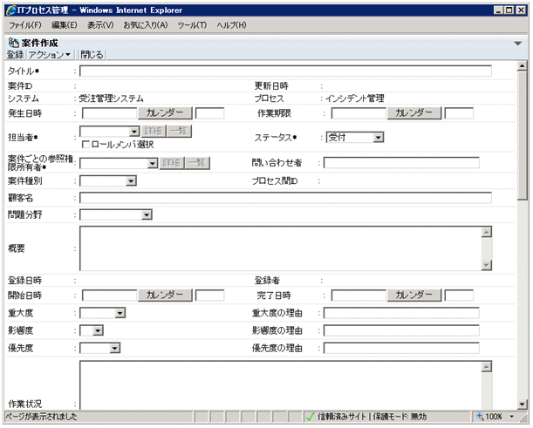This screenshot has height=428, width=533.
Task: Click 一覧 button next to 担当者
Action: (179, 131)
